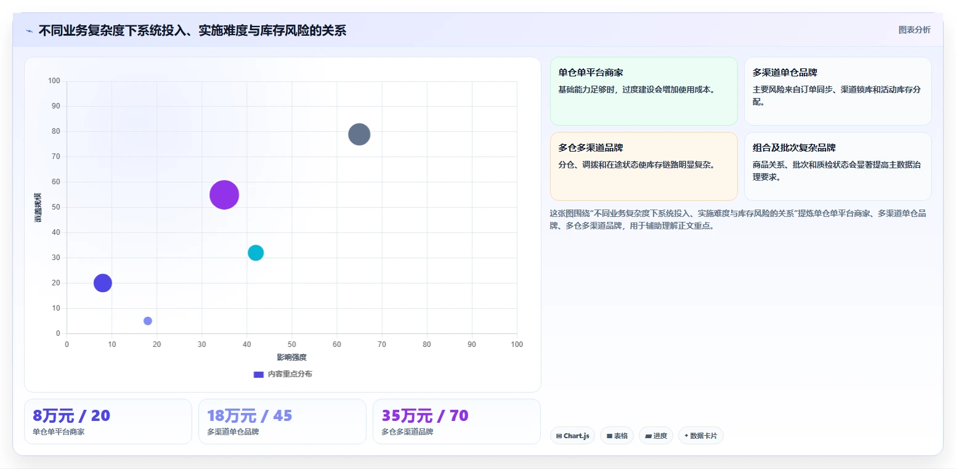Click the 多仓多渠道品牌 caption under 35万元

[x=407, y=432]
